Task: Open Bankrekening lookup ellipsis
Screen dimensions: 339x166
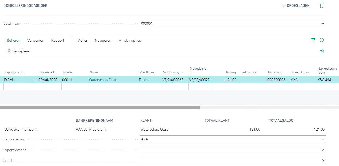Action: coord(322,139)
